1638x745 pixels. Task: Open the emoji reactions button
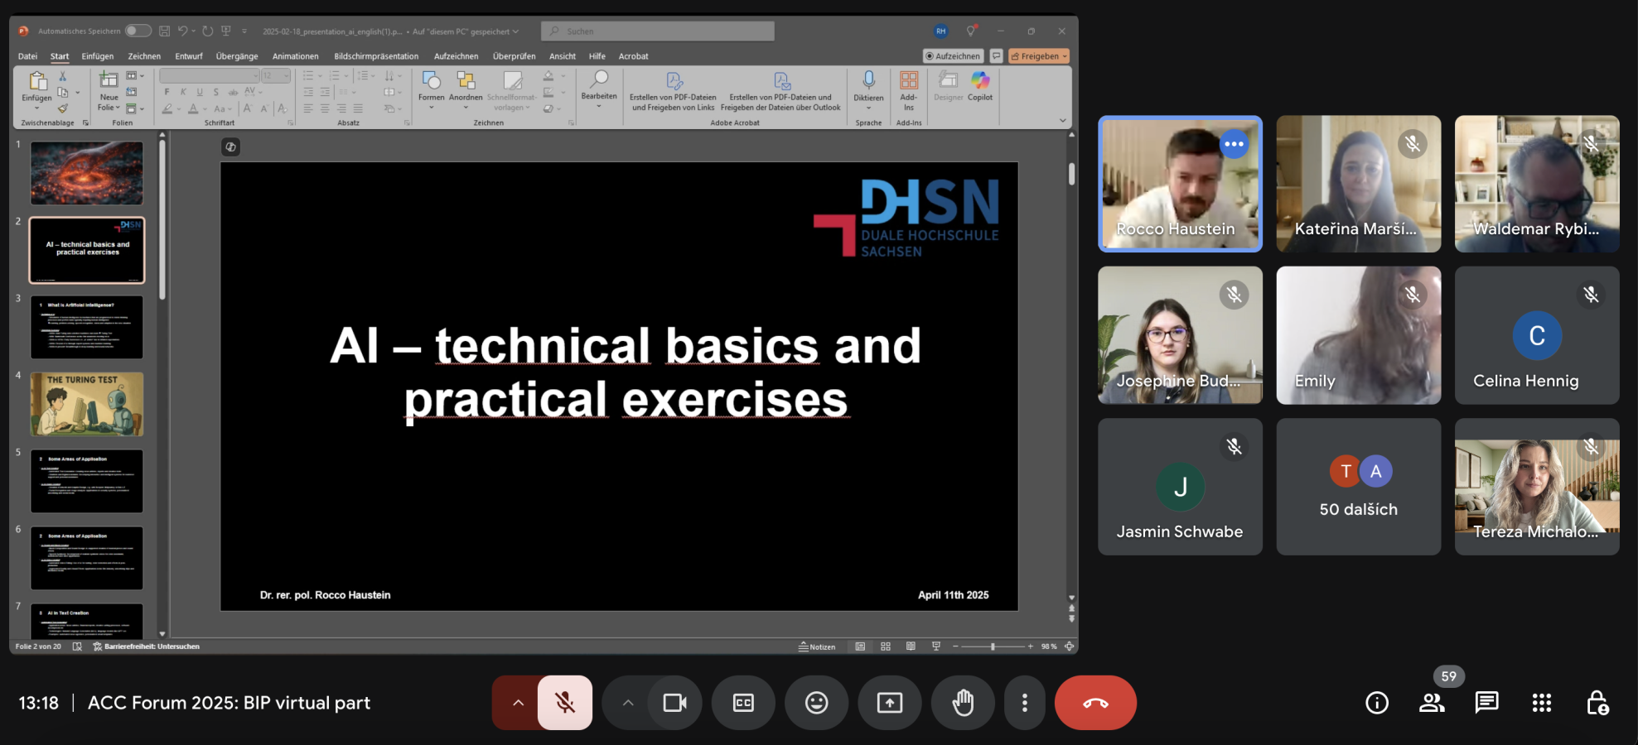[816, 703]
